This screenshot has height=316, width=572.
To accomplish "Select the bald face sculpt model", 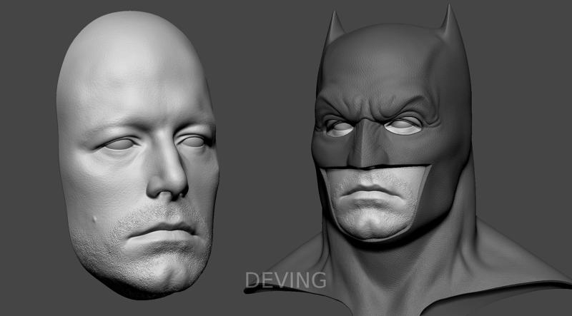I will (137, 155).
